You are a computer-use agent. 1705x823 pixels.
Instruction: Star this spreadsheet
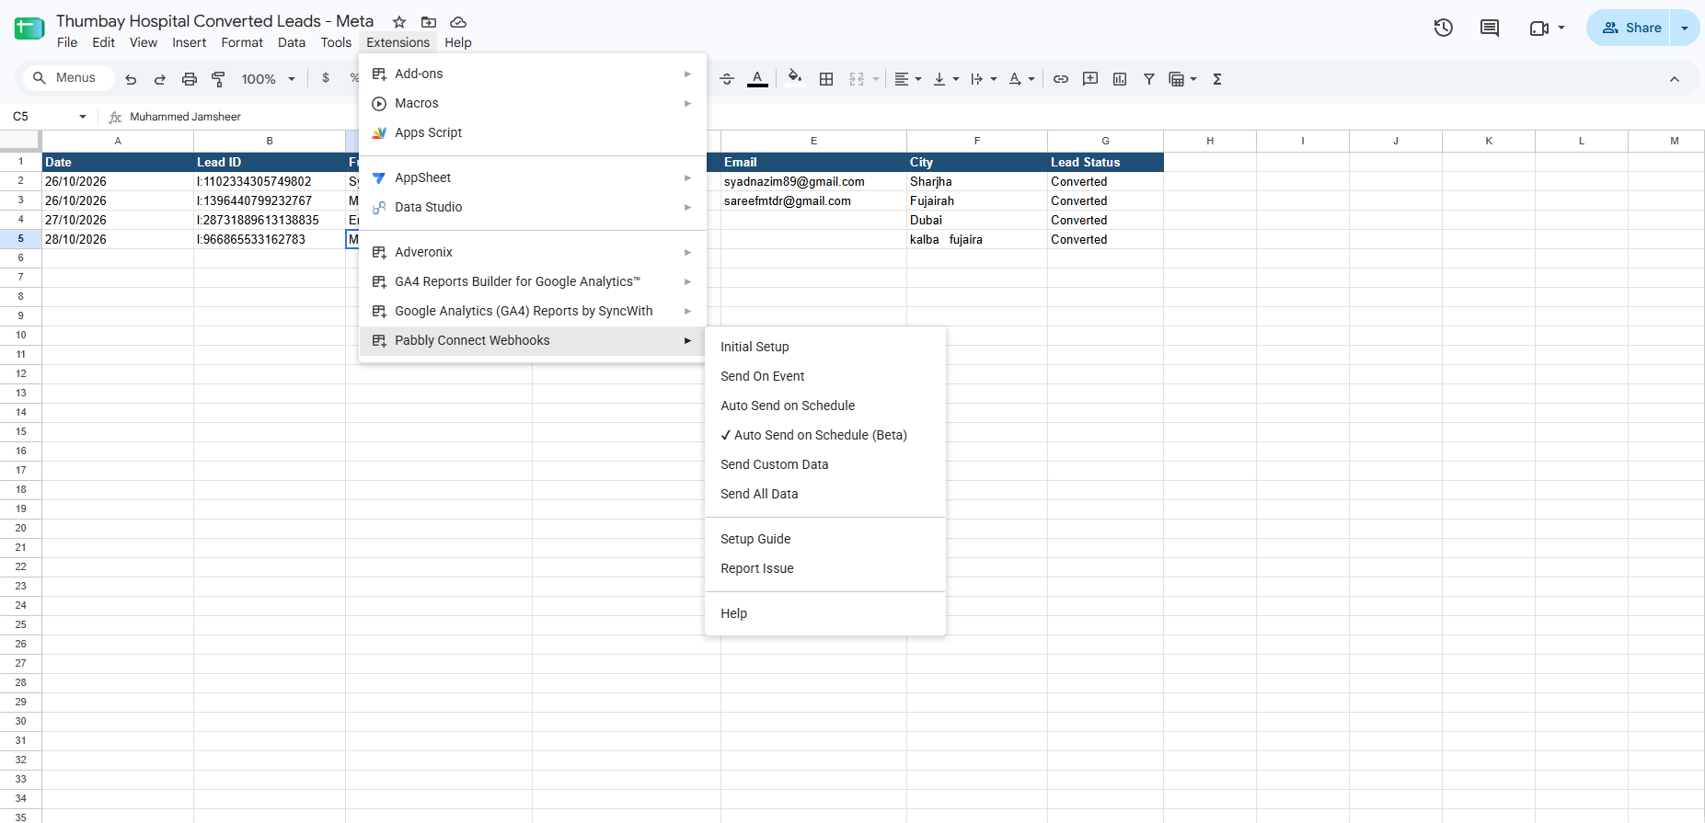click(x=399, y=22)
